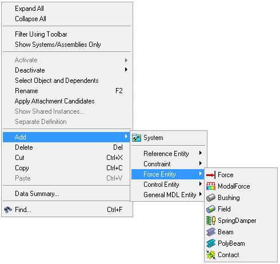Click the SpringDamper icon
The width and height of the screenshot is (280, 264).
(211, 221)
